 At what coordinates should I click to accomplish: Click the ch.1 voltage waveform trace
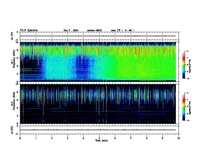(x=98, y=36)
